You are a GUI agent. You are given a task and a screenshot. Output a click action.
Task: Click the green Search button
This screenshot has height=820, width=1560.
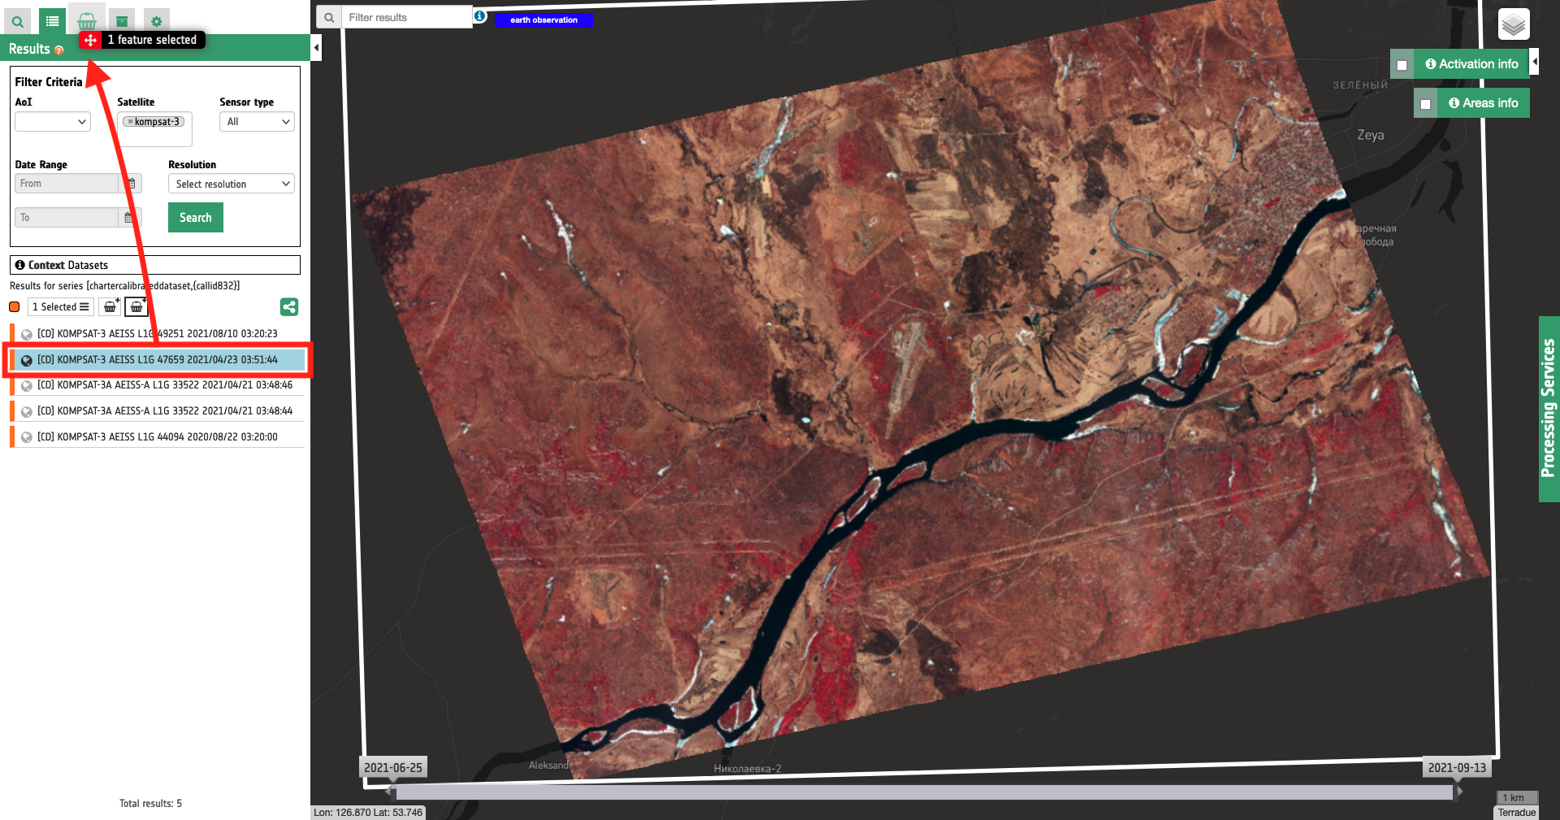(196, 218)
